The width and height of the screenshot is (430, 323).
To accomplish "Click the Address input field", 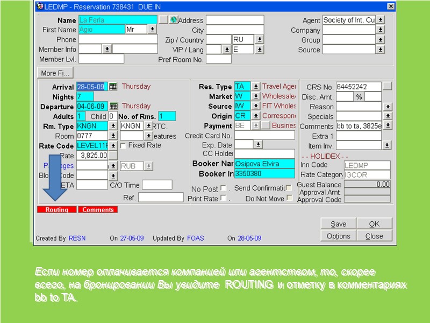I will click(235, 20).
